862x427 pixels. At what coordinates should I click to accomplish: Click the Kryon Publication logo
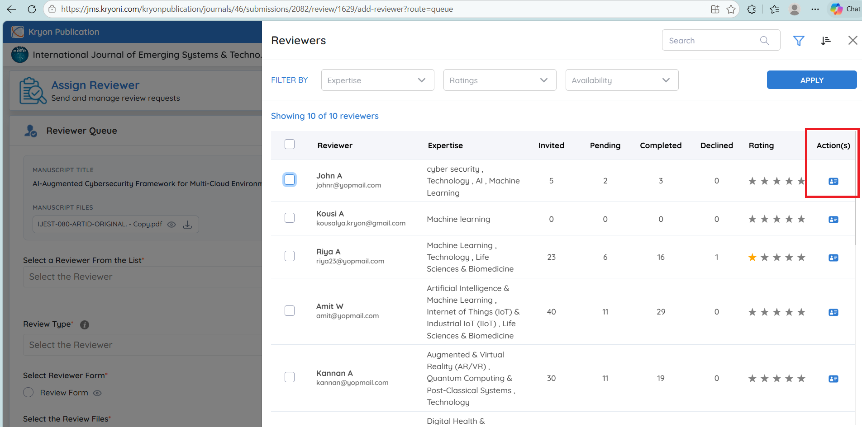(18, 32)
